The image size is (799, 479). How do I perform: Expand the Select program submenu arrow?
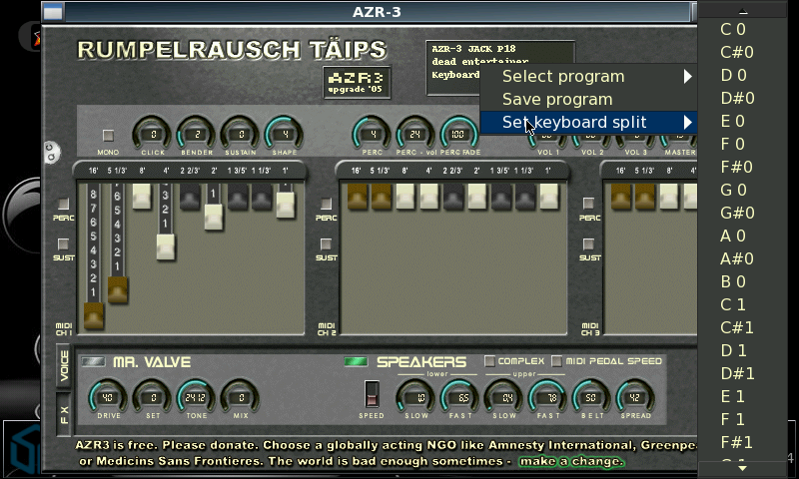coord(688,77)
